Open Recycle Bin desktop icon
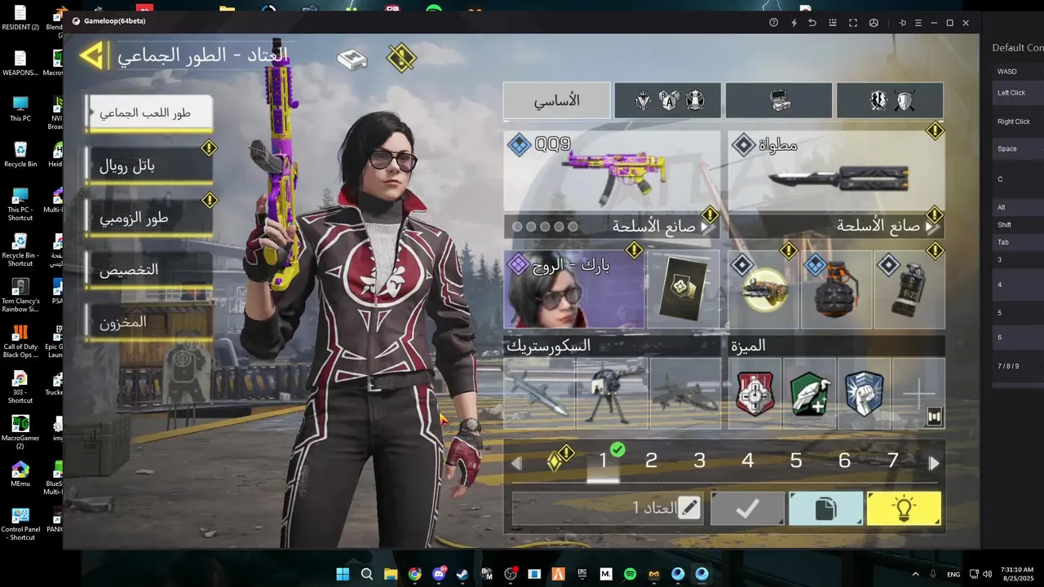Viewport: 1044px width, 587px height. pos(20,154)
